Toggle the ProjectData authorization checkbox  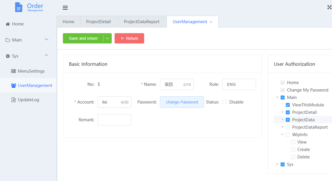288,120
